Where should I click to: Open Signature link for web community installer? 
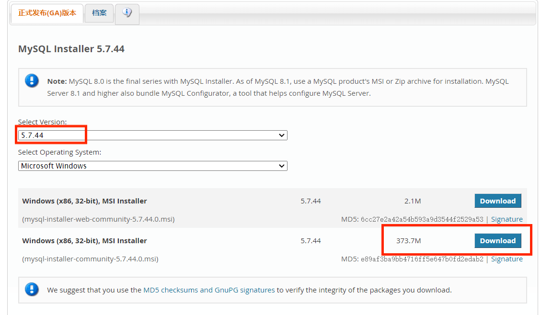pos(506,219)
